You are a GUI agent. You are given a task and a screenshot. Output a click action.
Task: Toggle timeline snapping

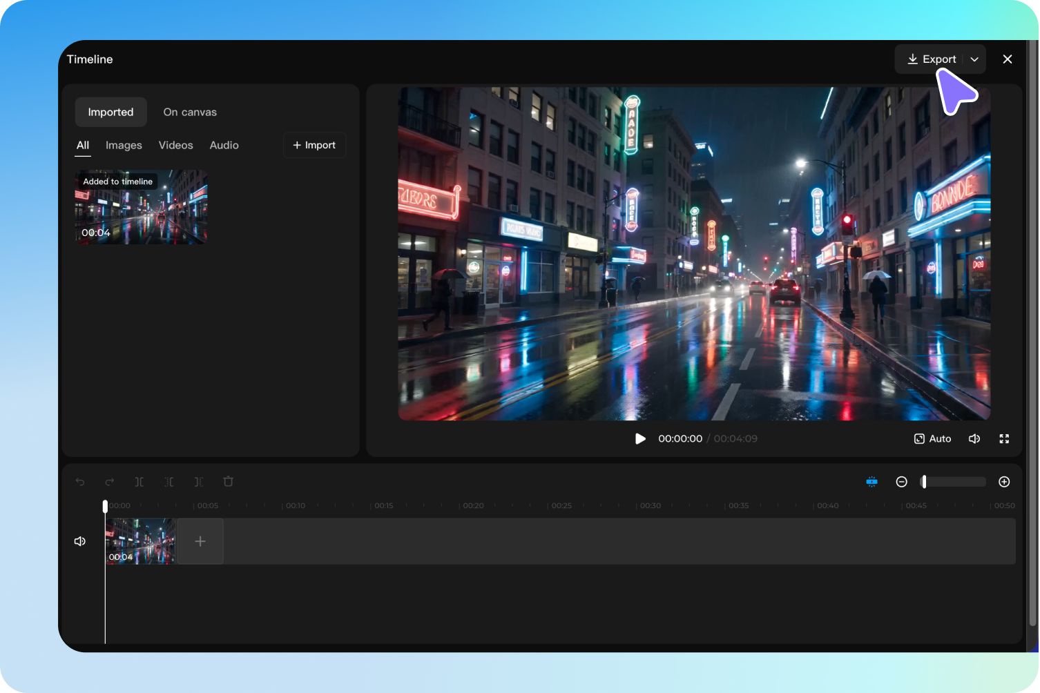tap(872, 482)
